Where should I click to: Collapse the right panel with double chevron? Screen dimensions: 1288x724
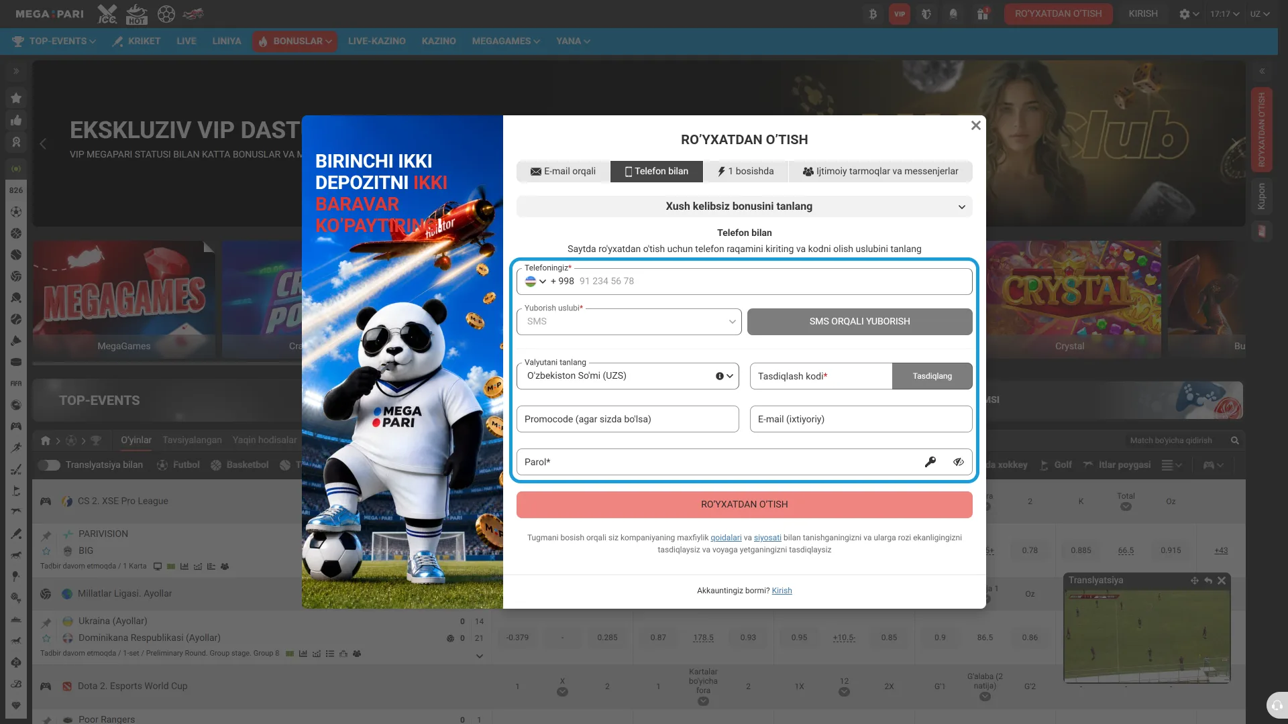tap(1262, 71)
